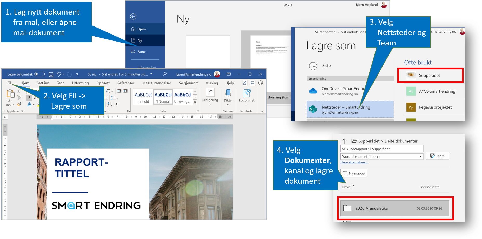Click the greyed Redo icon
Viewport: 482px width, 239px height.
pos(69,74)
